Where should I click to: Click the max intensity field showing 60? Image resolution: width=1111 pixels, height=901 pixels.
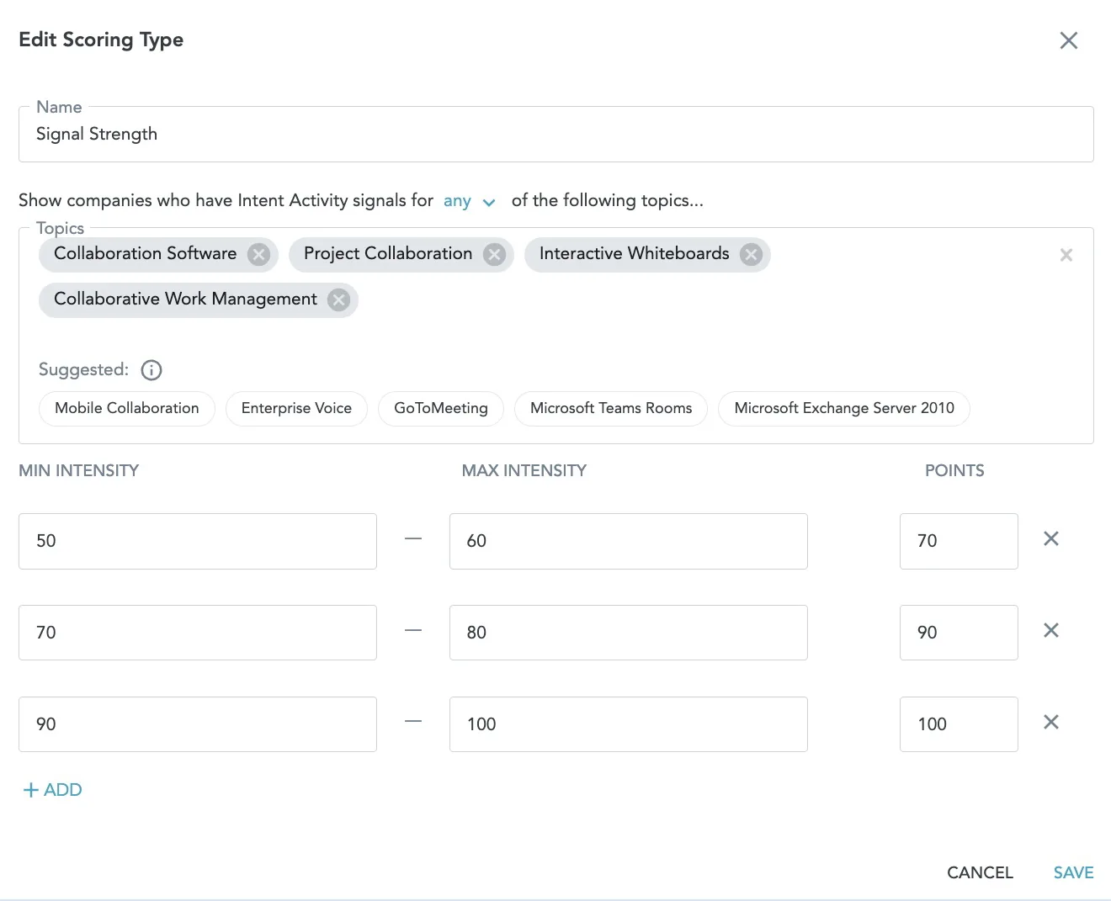tap(629, 541)
